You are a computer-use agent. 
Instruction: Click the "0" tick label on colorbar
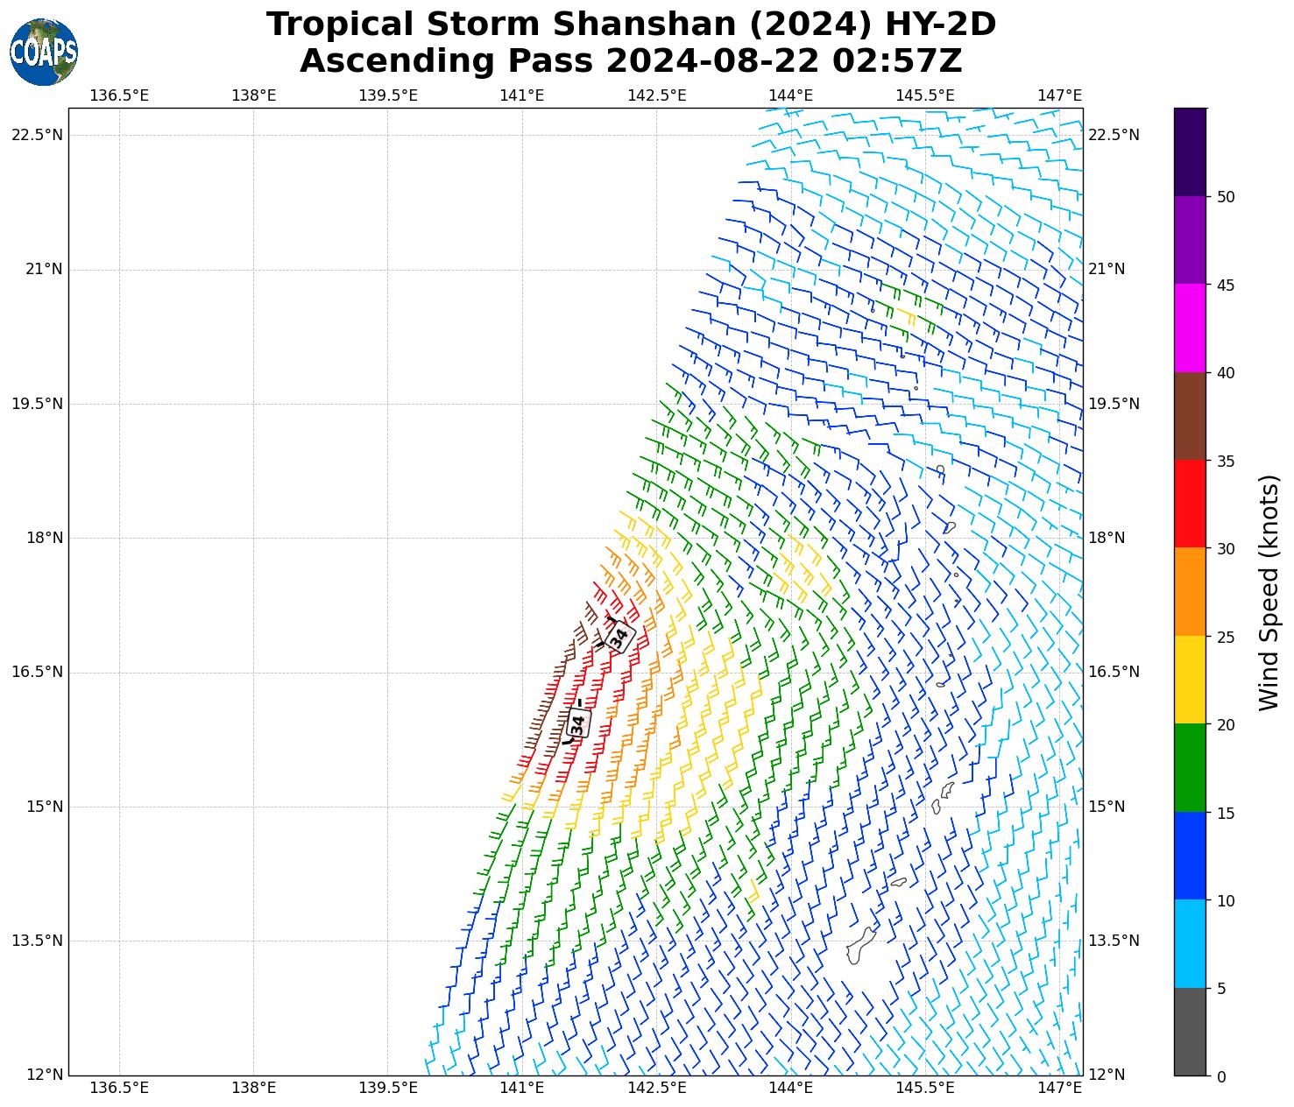coord(1221,1076)
